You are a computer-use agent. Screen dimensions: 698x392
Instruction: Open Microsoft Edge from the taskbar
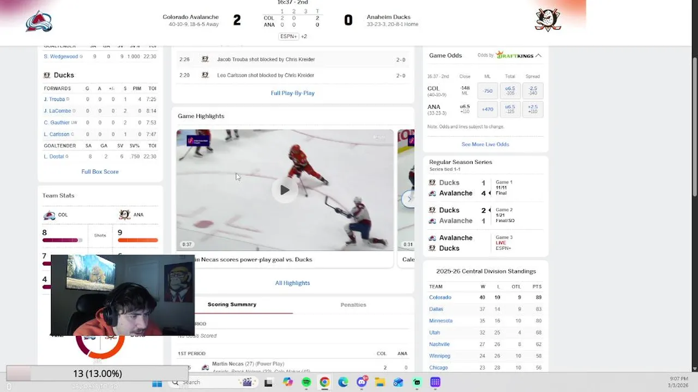point(343,383)
